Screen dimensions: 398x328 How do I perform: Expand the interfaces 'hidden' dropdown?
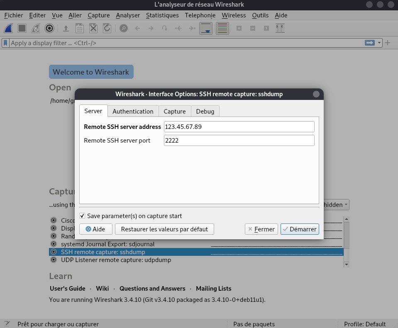pyautogui.click(x=335, y=205)
